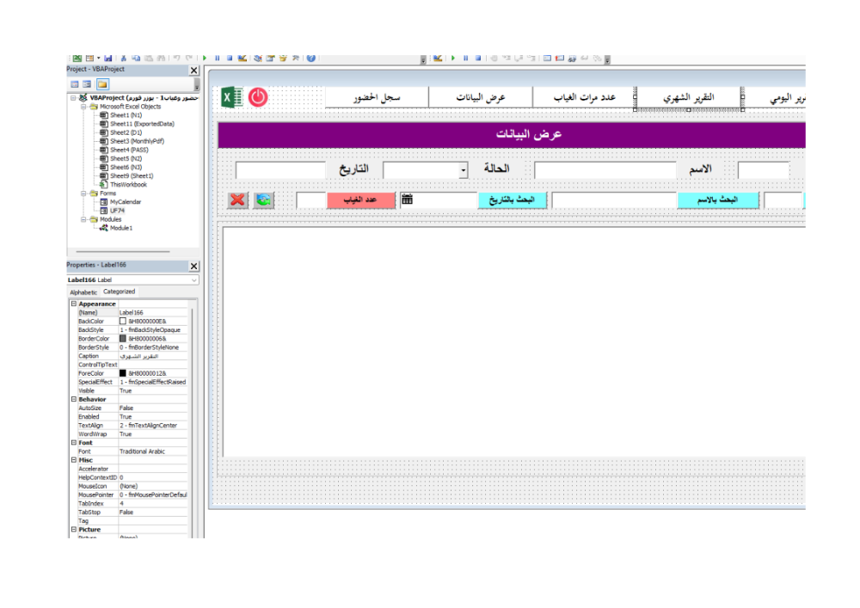Click the Undo arrow in the Standard toolbar
The height and width of the screenshot is (608, 860).
[x=176, y=58]
